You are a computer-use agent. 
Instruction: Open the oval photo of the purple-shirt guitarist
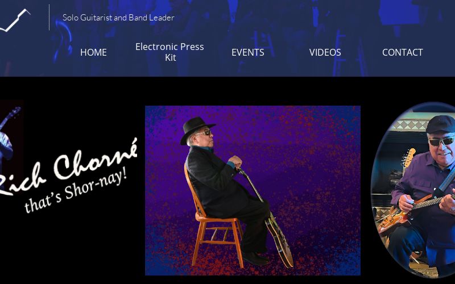413,190
